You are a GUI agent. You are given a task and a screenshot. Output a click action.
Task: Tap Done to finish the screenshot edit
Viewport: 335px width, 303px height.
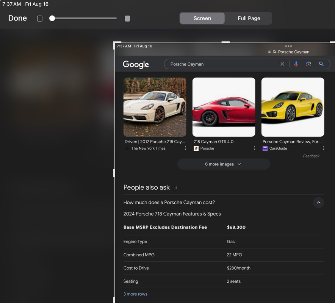pos(17,18)
